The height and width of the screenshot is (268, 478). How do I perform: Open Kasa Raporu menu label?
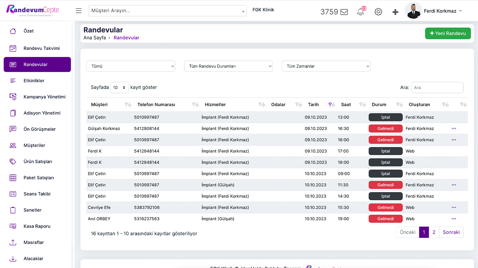[x=37, y=226]
